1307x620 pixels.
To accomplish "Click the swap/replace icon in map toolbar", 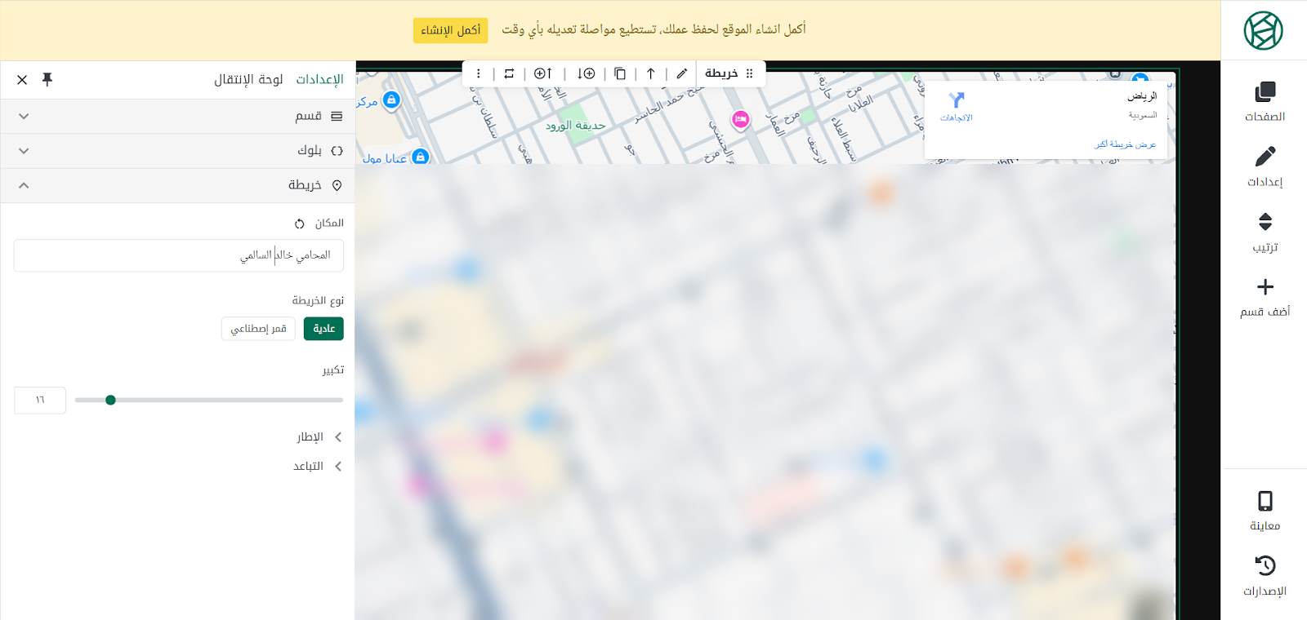I will tap(509, 73).
